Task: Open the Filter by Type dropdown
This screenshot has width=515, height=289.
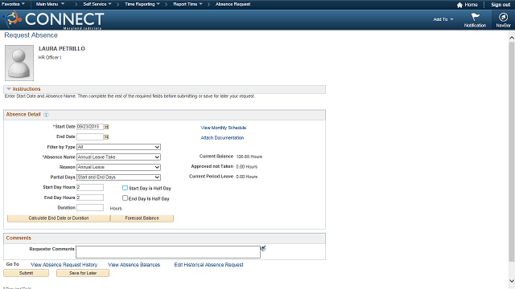Action: click(x=118, y=147)
